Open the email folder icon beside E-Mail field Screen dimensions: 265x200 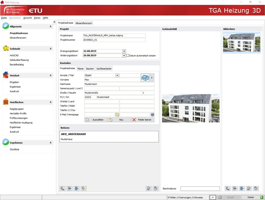point(117,114)
